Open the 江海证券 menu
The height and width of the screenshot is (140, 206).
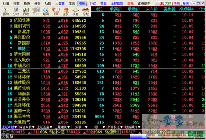pyautogui.click(x=144, y=3)
